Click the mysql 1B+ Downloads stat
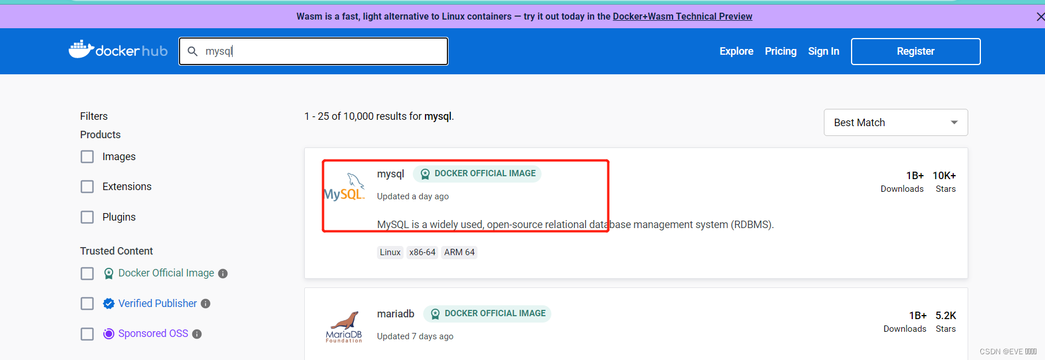Viewport: 1045px width, 360px height. click(902, 182)
